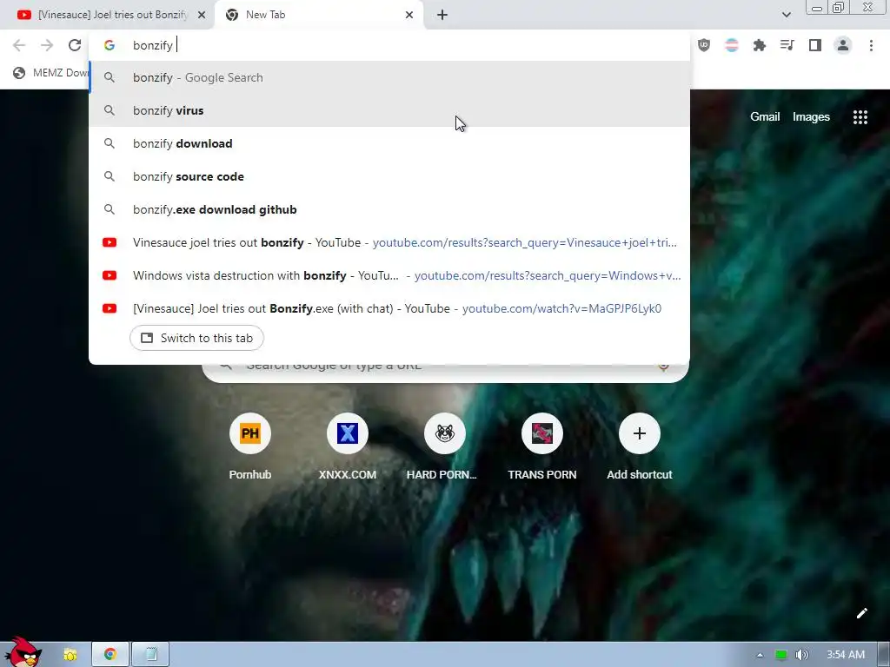This screenshot has height=667, width=890.
Task: Click the Chrome taskbar button
Action: tap(110, 655)
